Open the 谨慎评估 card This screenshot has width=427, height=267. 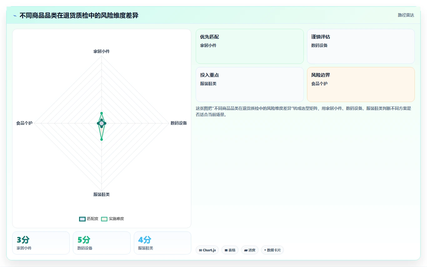tap(361, 46)
